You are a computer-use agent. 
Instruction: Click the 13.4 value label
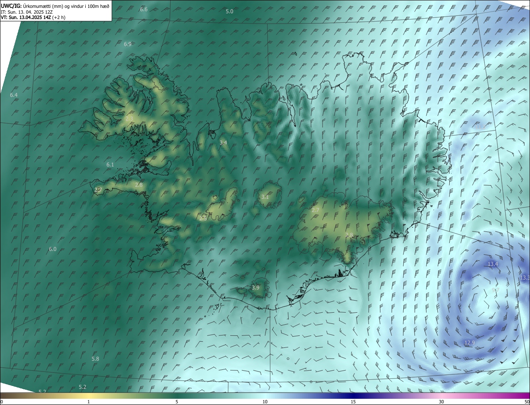click(x=493, y=264)
